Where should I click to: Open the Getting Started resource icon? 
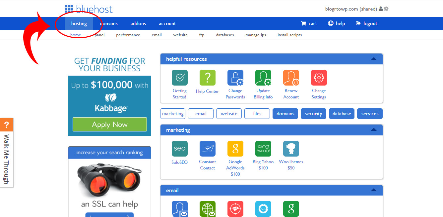[179, 78]
